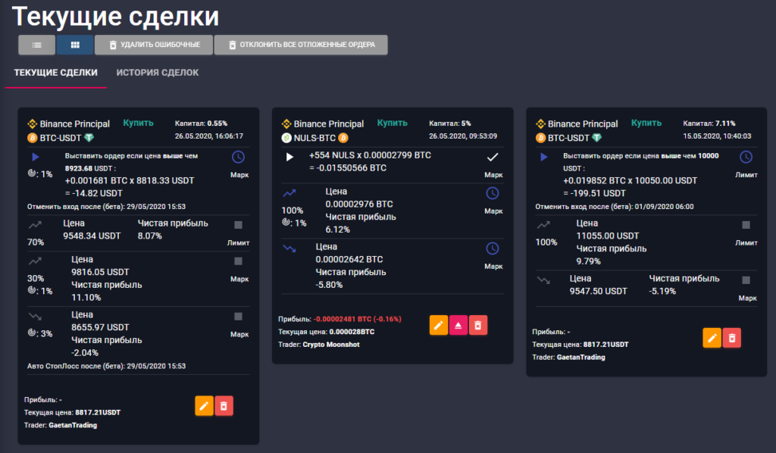The image size is (776, 453).
Task: Check the 100% Лимит box on the right card
Action: (x=746, y=224)
